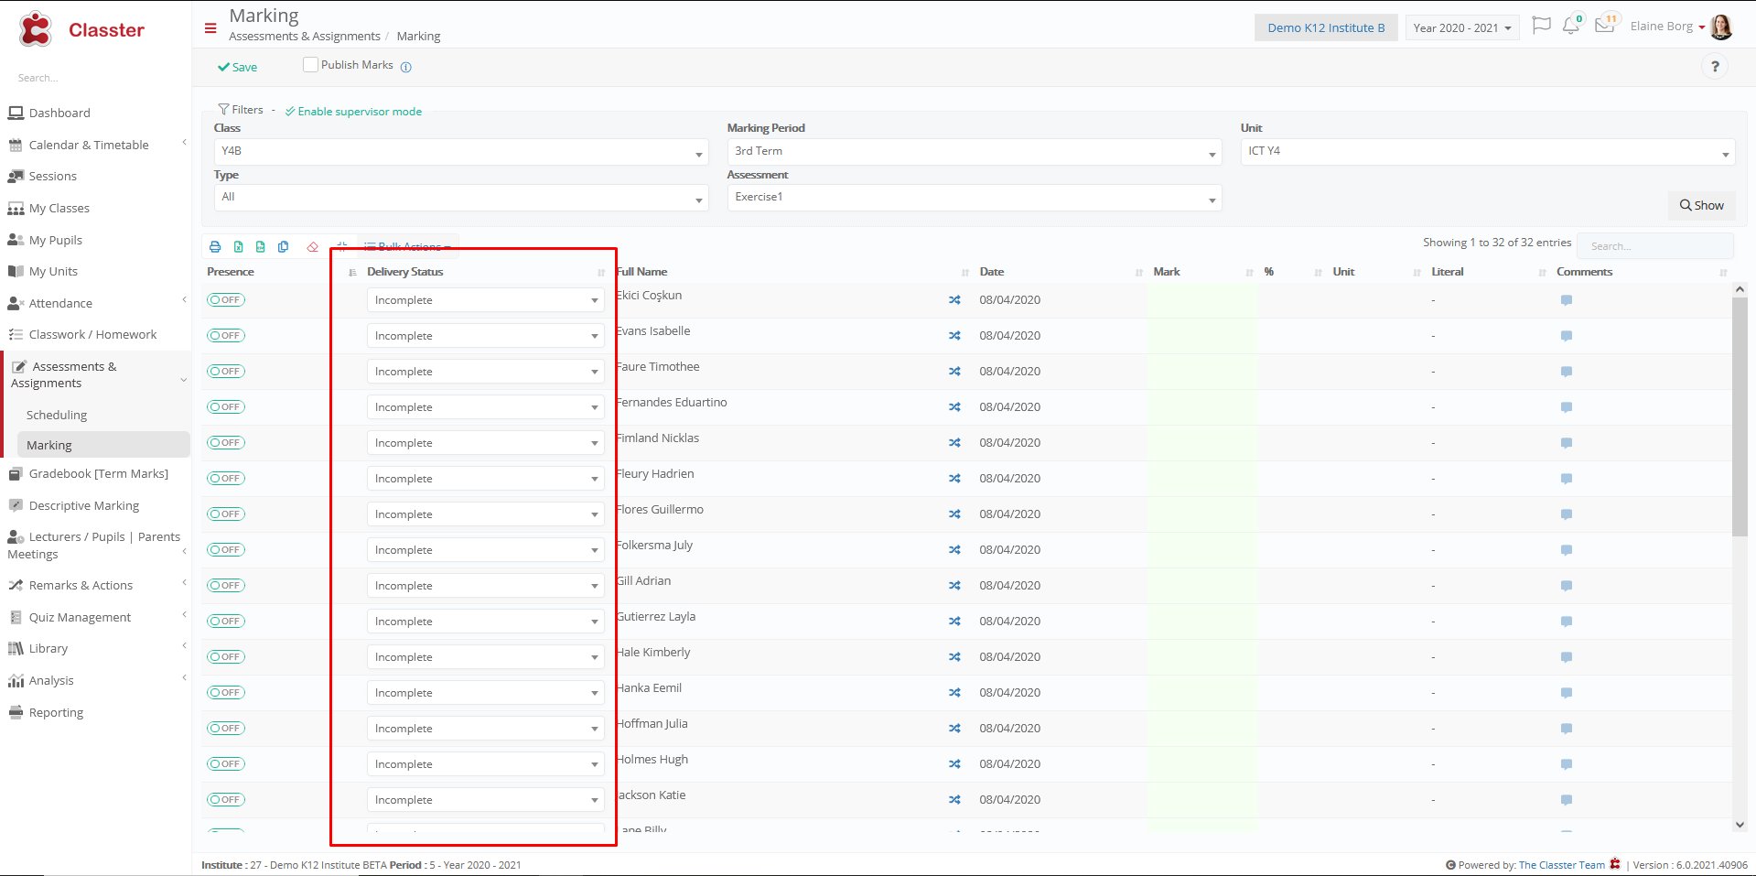1756x876 pixels.
Task: Toggle presence switch for Fleury Hadrien
Action: click(x=226, y=479)
